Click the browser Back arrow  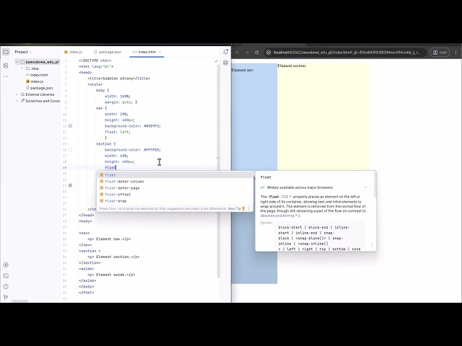pos(237,53)
